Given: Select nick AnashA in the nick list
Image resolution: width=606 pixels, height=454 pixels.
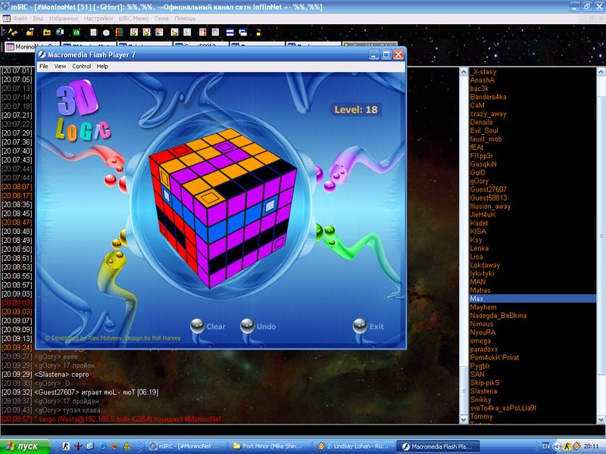Looking at the screenshot, I should click(x=482, y=80).
